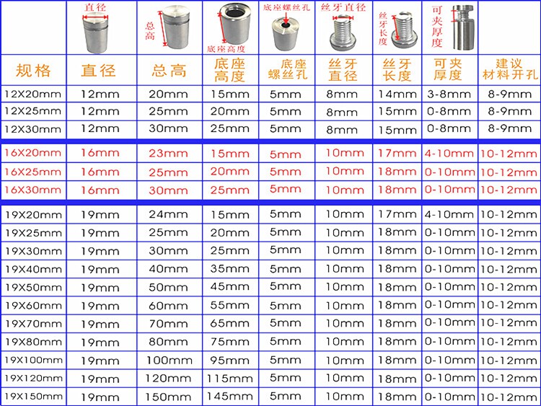This screenshot has height=406, width=541.
Task: Click 14mm thread length in 12X20mm row
Action: tap(397, 94)
